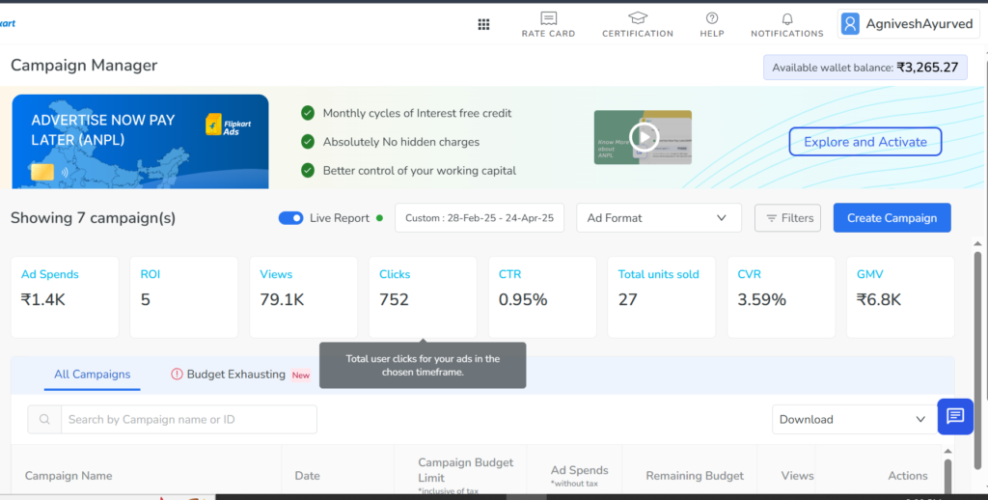
Task: Switch to the All Campaigns tab
Action: pyautogui.click(x=92, y=374)
